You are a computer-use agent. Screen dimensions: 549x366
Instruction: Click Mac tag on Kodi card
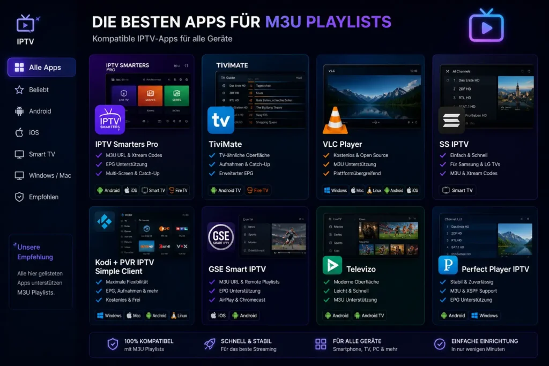click(133, 316)
